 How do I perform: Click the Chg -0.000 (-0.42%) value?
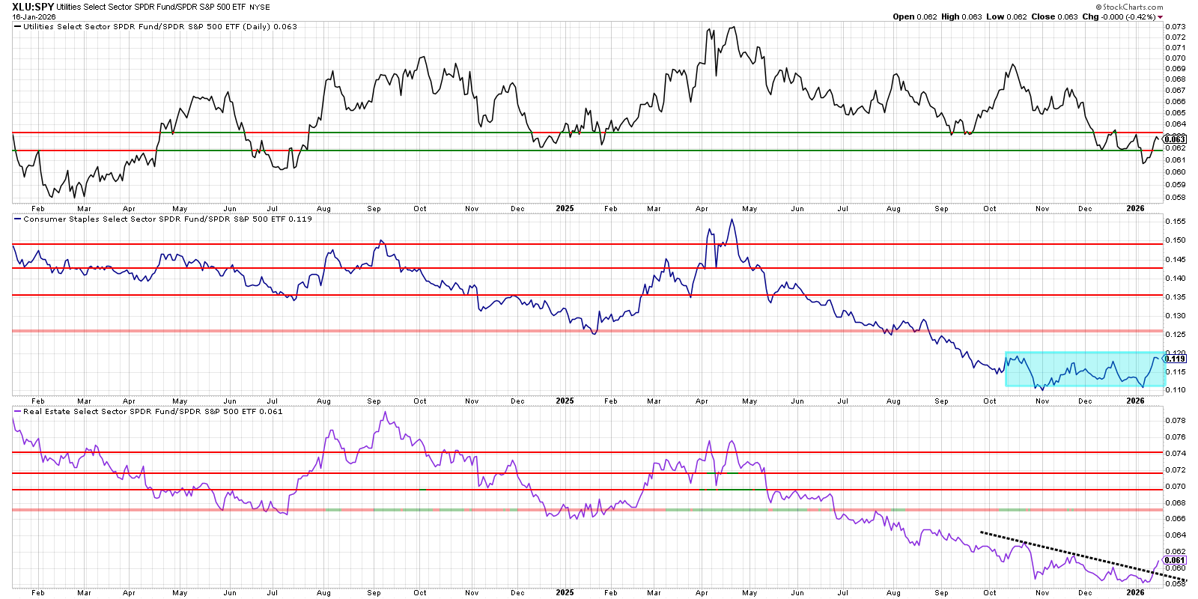point(1119,16)
